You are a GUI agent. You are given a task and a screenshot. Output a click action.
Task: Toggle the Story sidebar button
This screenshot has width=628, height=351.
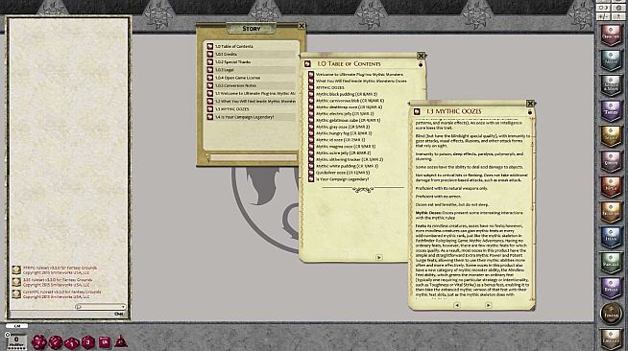(x=611, y=136)
